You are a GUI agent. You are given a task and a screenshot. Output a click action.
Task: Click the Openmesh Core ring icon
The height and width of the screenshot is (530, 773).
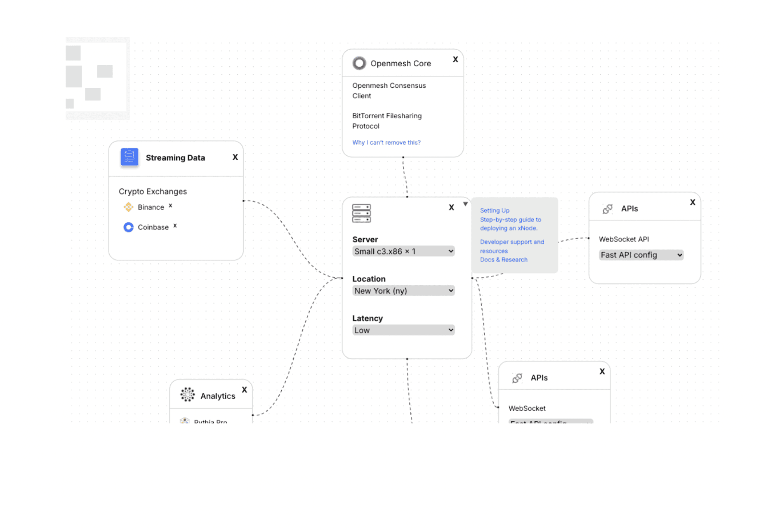point(359,63)
